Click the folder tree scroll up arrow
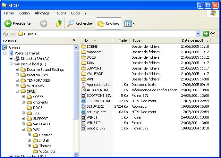221x158 pixels. [x=76, y=48]
